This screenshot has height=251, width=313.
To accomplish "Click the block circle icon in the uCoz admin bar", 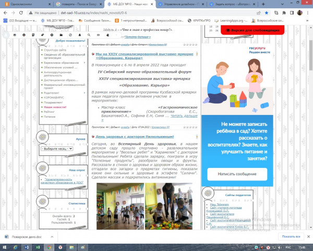I will pyautogui.click(x=70, y=35).
